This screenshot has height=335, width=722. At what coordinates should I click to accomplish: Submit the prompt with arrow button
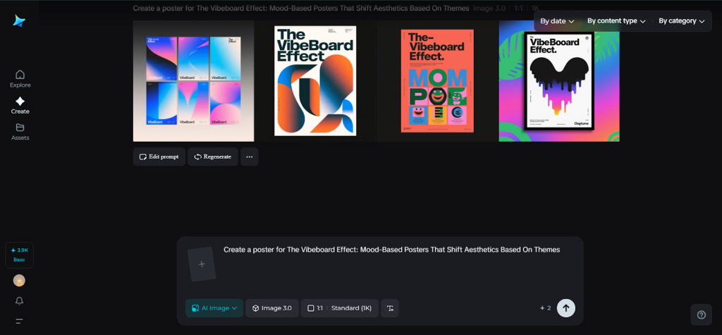coord(565,308)
